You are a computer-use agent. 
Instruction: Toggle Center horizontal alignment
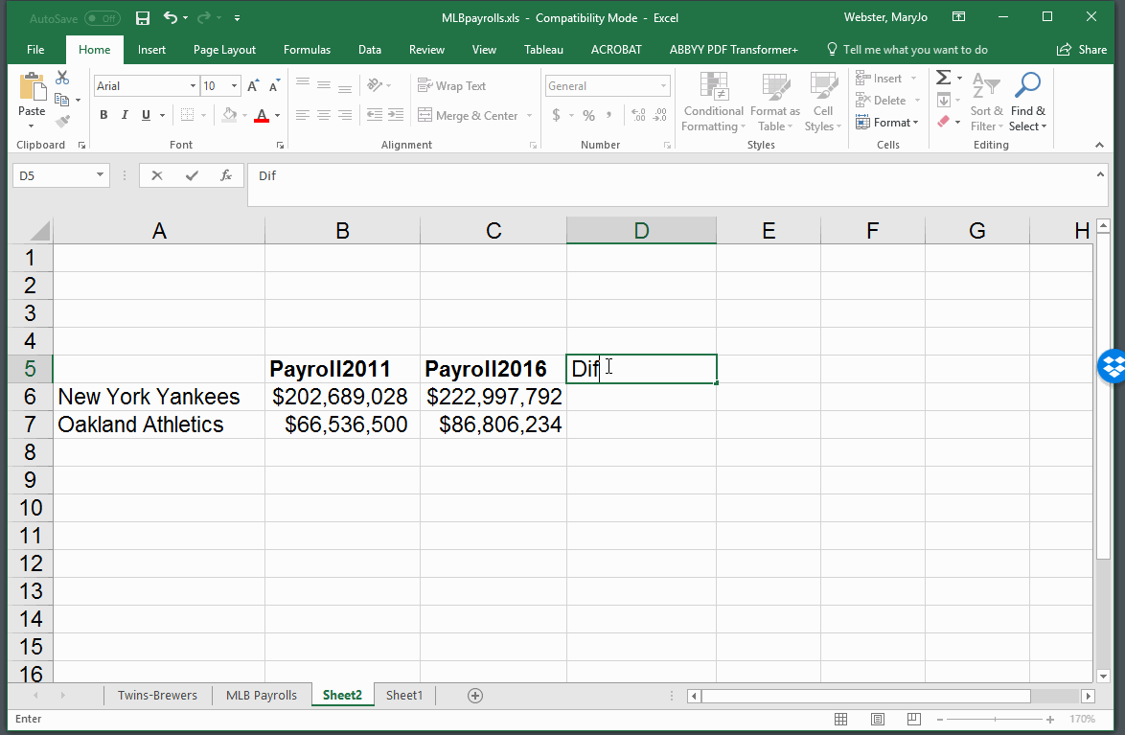tap(324, 115)
